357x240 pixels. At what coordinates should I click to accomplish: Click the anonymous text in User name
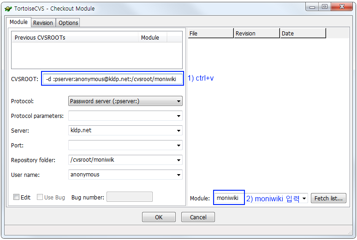click(x=85, y=175)
